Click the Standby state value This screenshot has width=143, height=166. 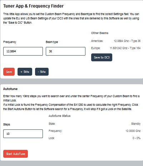(136, 124)
